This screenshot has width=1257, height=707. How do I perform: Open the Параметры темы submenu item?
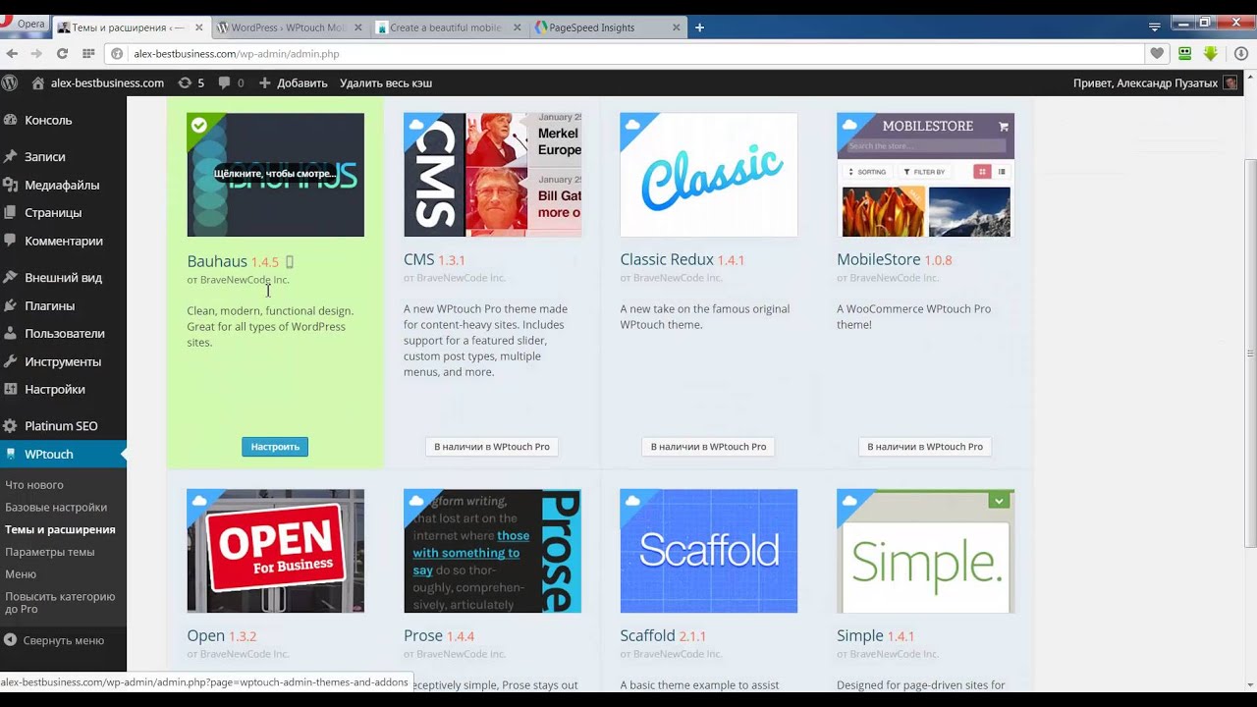pyautogui.click(x=50, y=552)
